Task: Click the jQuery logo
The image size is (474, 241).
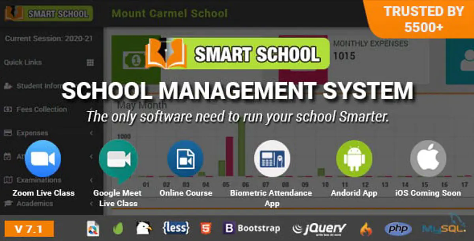Action: pyautogui.click(x=319, y=228)
